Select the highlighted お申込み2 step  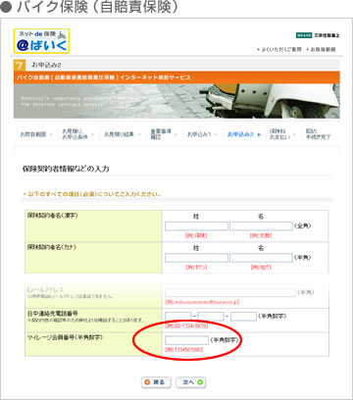click(240, 134)
